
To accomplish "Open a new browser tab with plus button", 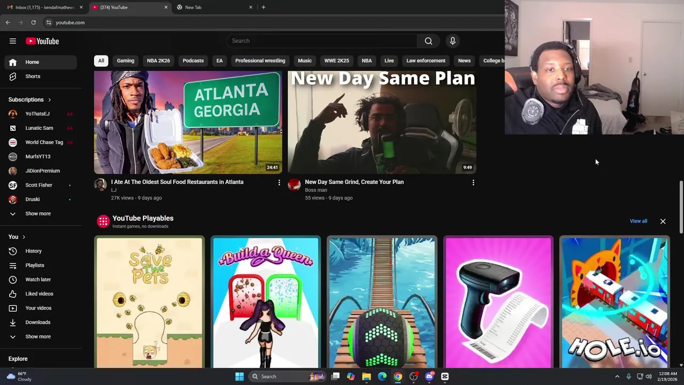I will 263,7.
